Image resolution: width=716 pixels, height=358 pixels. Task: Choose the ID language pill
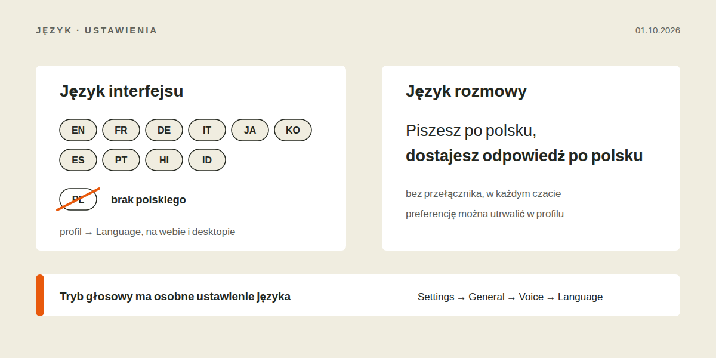[207, 160]
